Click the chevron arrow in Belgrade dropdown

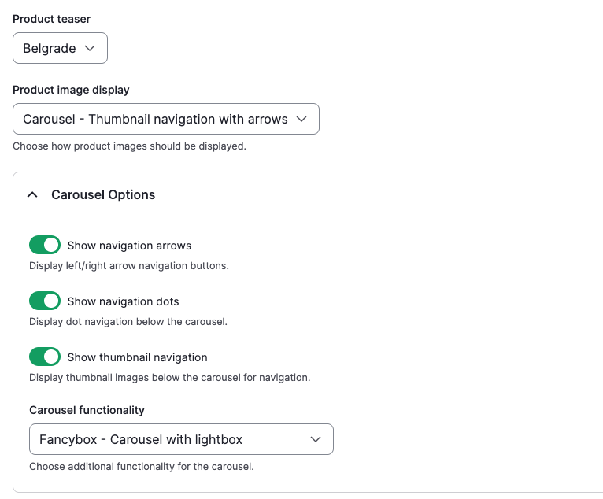click(90, 48)
